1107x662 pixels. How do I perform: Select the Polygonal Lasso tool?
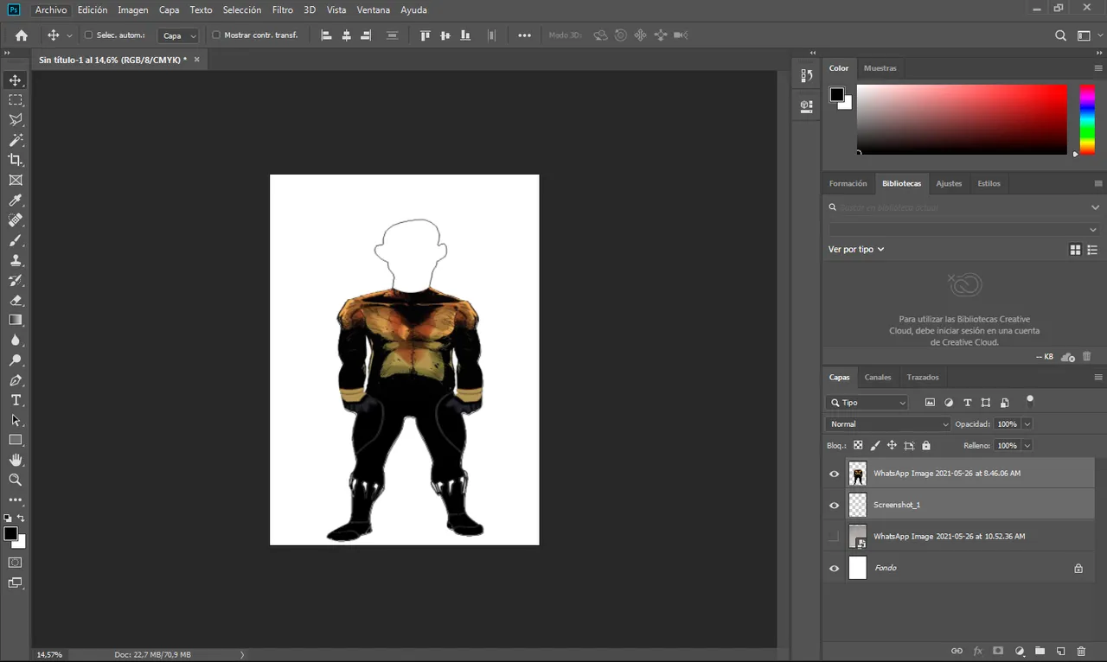coord(16,120)
